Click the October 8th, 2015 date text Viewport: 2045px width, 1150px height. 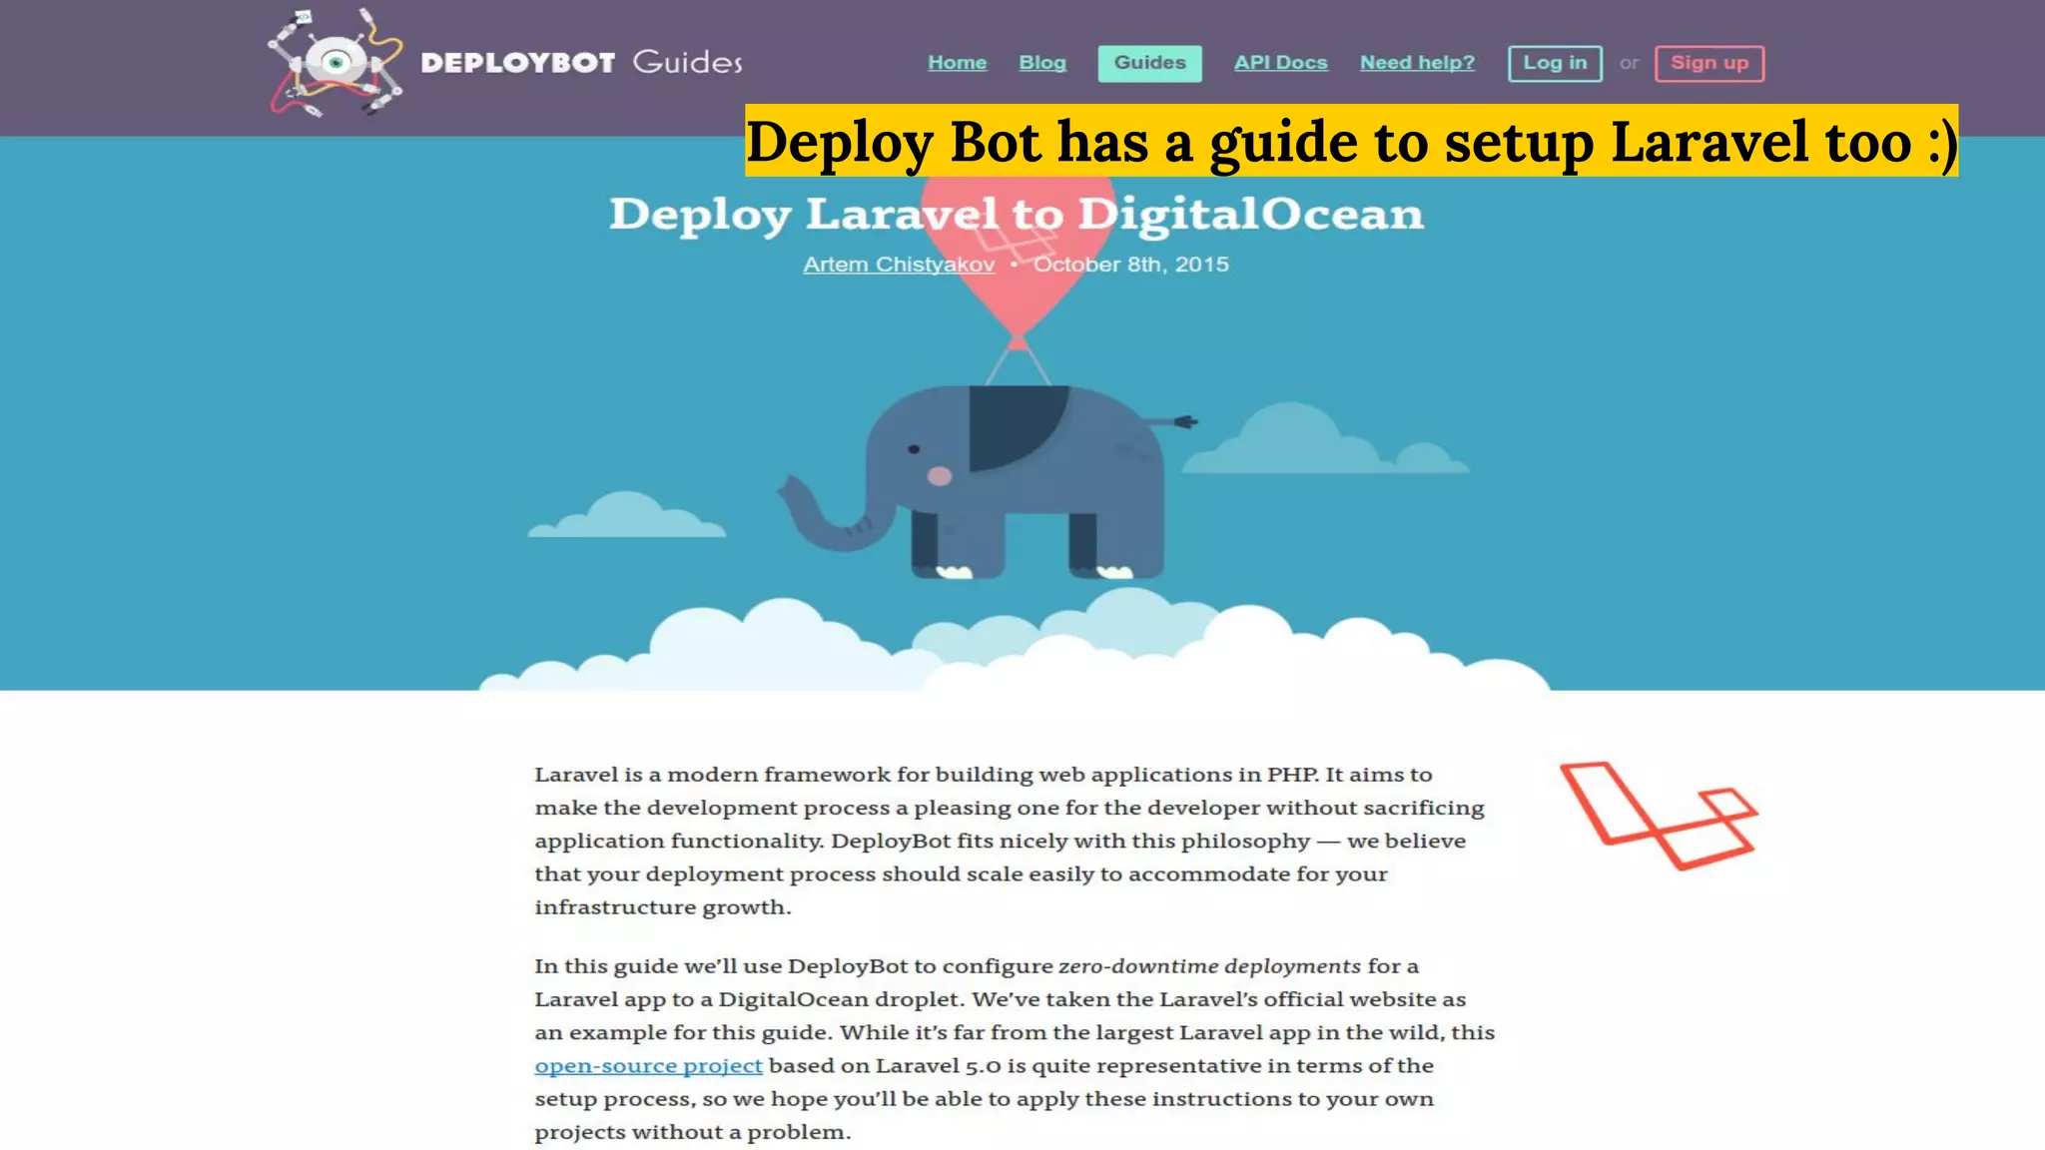(1130, 265)
